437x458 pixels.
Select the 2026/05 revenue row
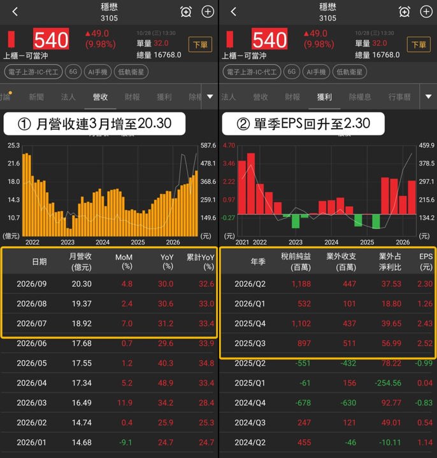pos(109,363)
